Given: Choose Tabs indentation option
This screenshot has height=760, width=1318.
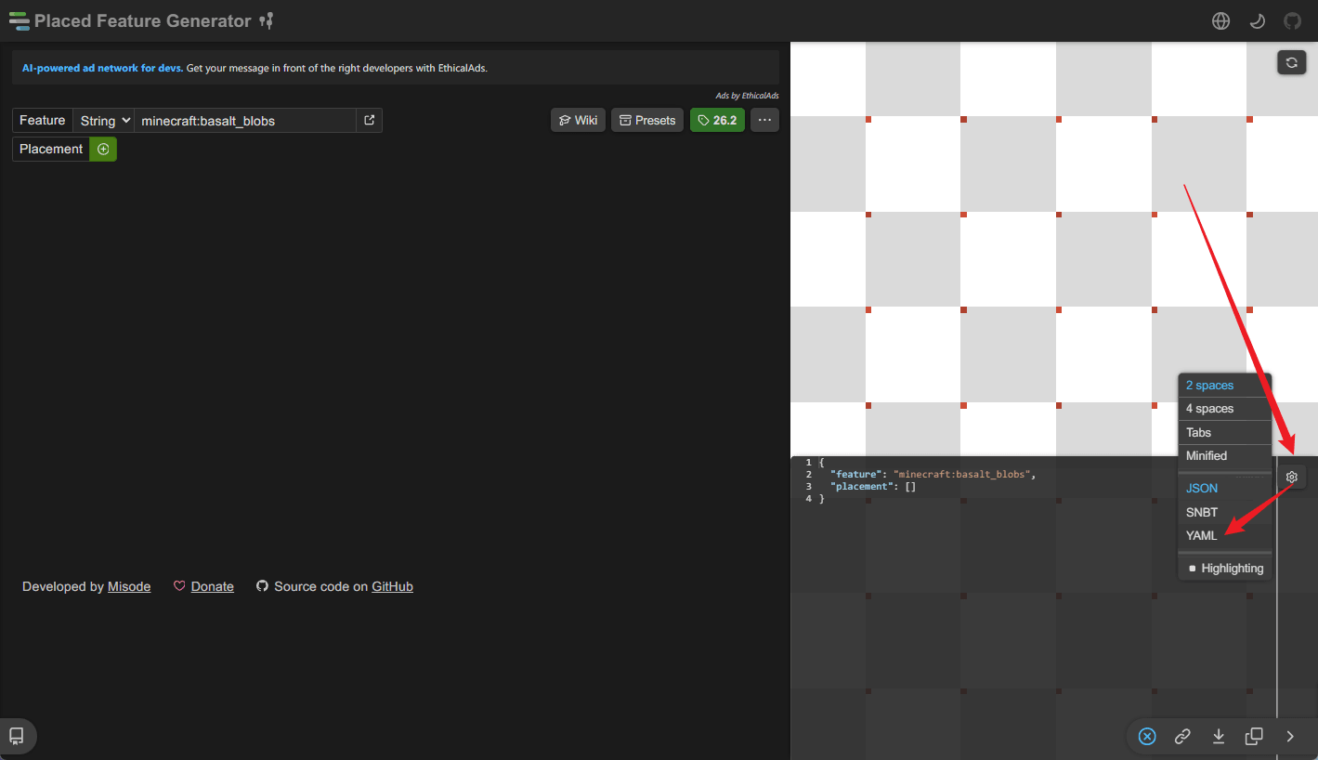Looking at the screenshot, I should pyautogui.click(x=1224, y=432).
